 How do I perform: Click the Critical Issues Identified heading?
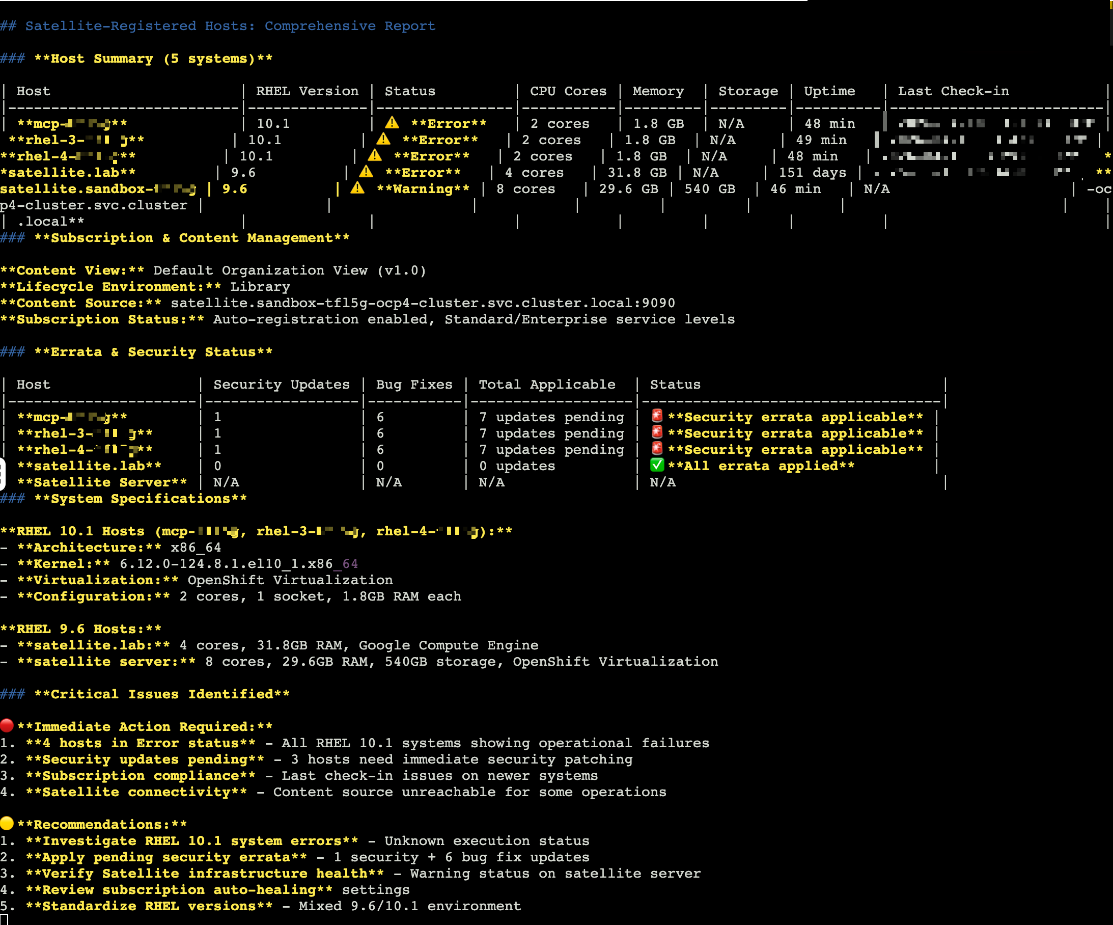161,694
